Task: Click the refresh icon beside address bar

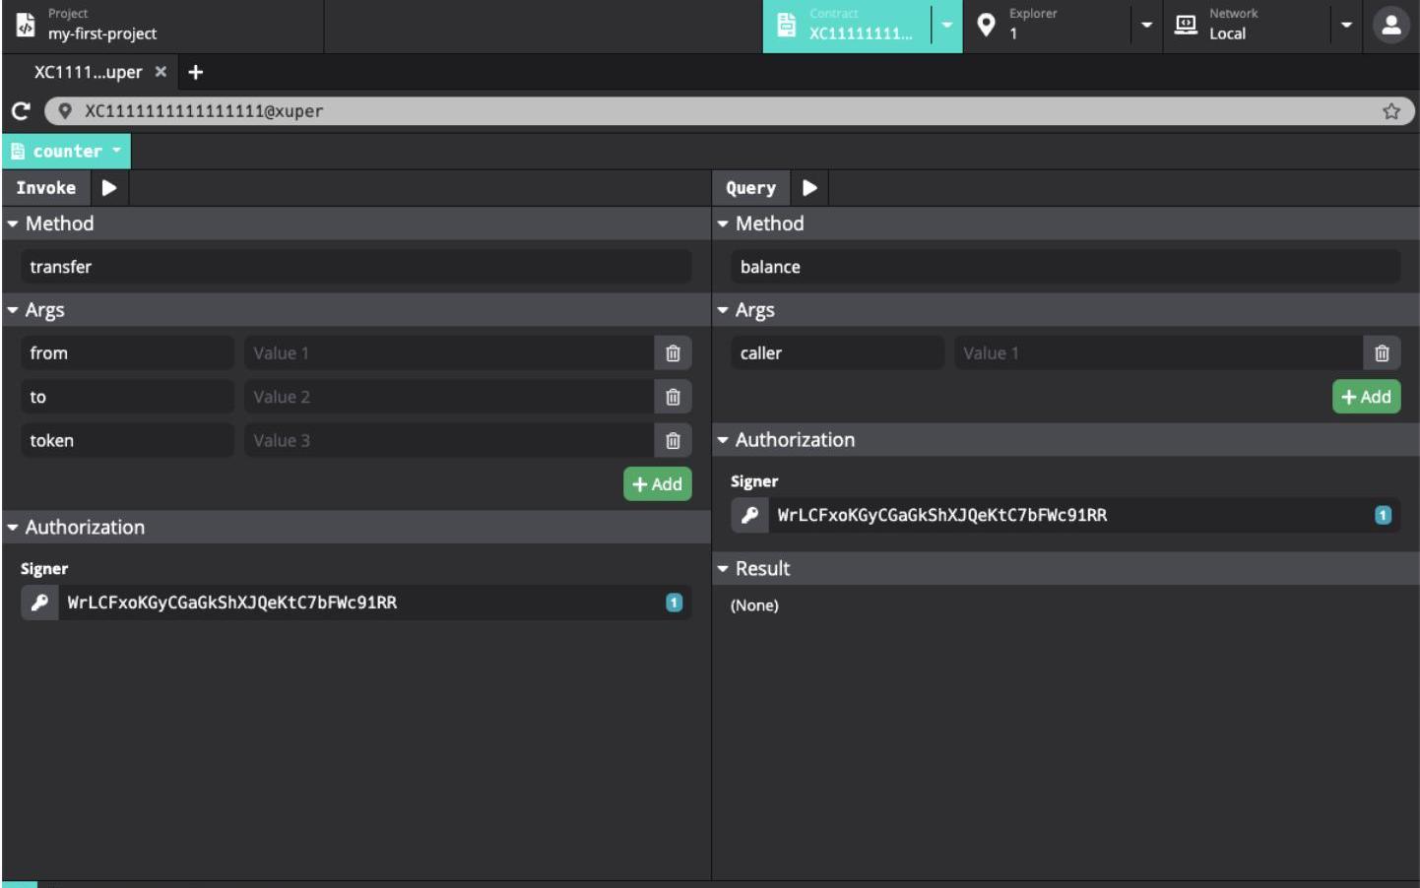Action: pyautogui.click(x=21, y=111)
